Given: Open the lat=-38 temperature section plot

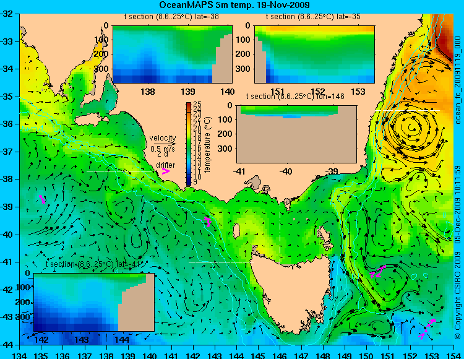Looking at the screenshot, I should coord(173,54).
